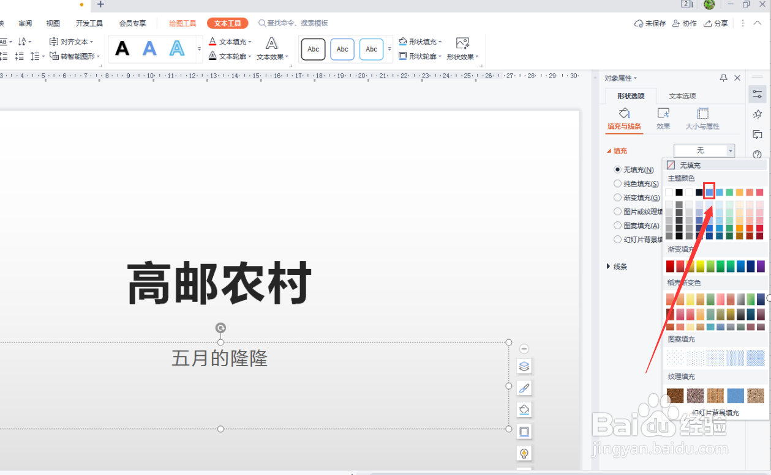Choose the light blue outlined A style
The height and width of the screenshot is (475, 771).
coord(177,49)
